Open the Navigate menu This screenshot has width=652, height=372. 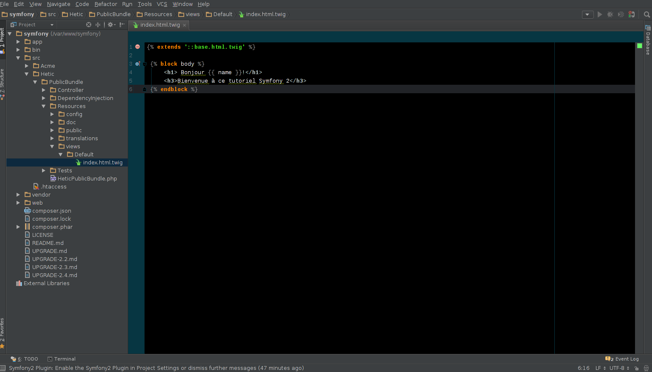(x=59, y=4)
